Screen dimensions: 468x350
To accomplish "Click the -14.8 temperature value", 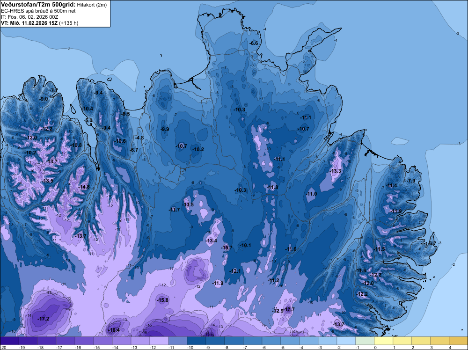I will pyautogui.click(x=84, y=187).
